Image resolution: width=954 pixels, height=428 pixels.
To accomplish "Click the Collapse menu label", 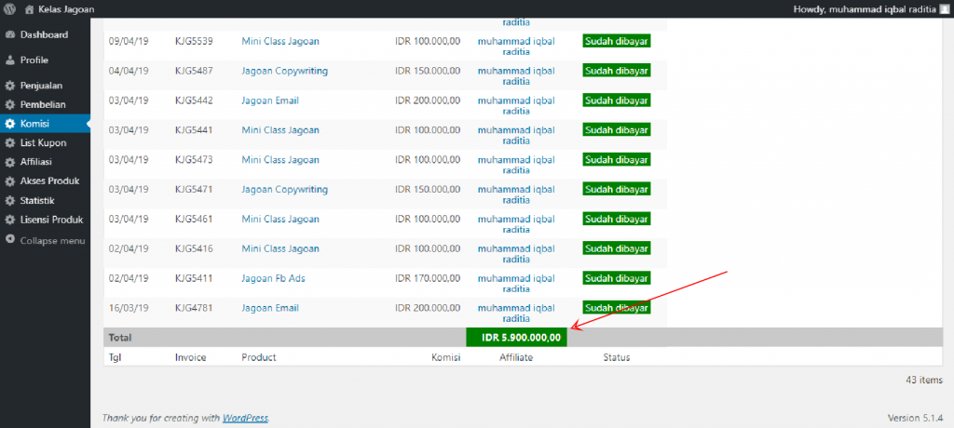I will coord(52,241).
